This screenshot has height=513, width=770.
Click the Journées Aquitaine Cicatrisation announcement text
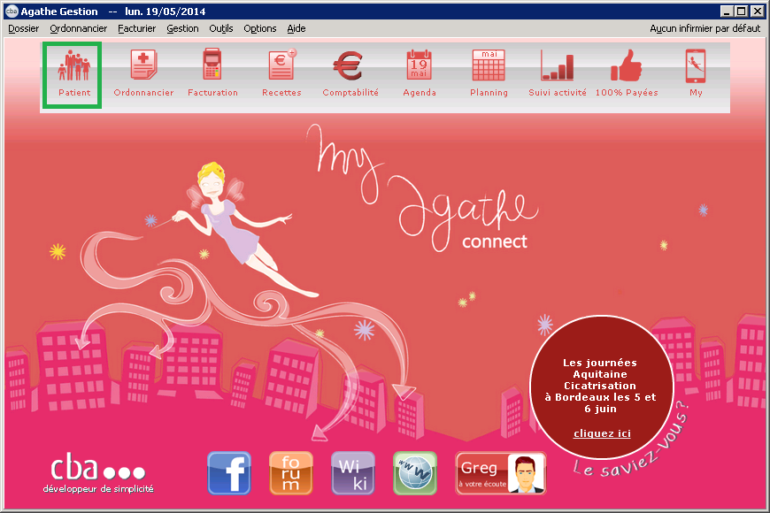tap(600, 386)
